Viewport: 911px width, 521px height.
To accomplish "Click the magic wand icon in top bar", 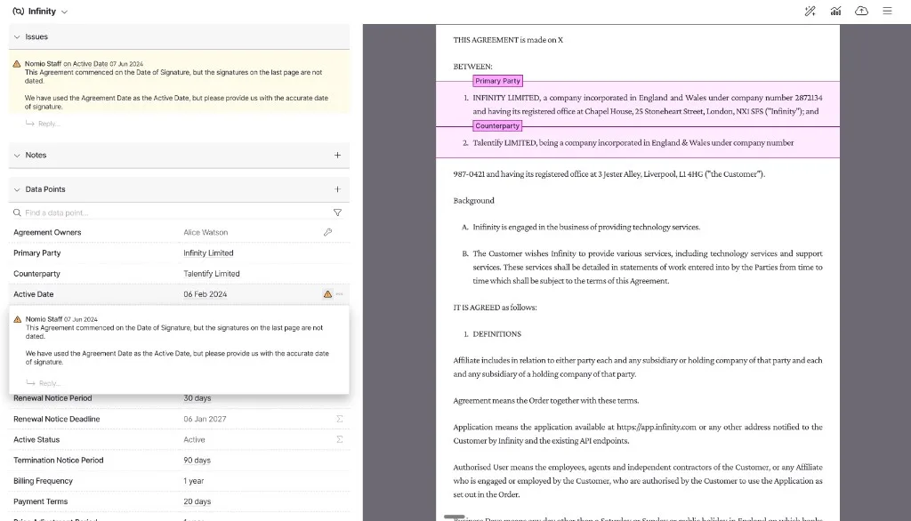I will pyautogui.click(x=810, y=11).
